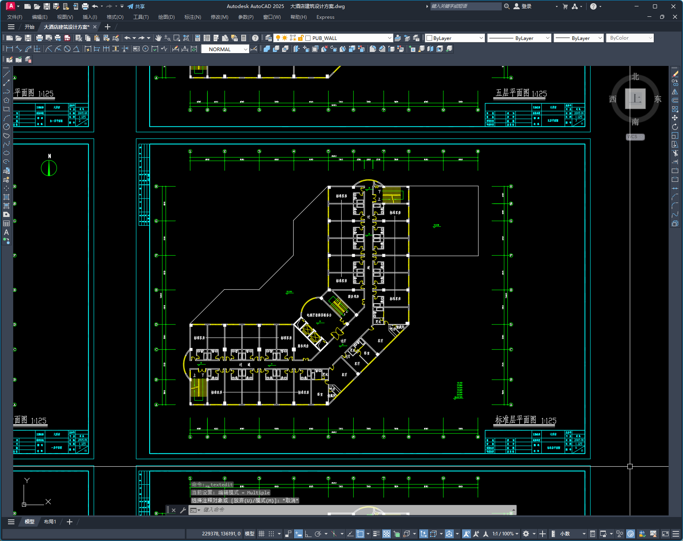Screen dimensions: 683x541
Task: Select the Linear dimension tool
Action: pyautogui.click(x=10, y=49)
